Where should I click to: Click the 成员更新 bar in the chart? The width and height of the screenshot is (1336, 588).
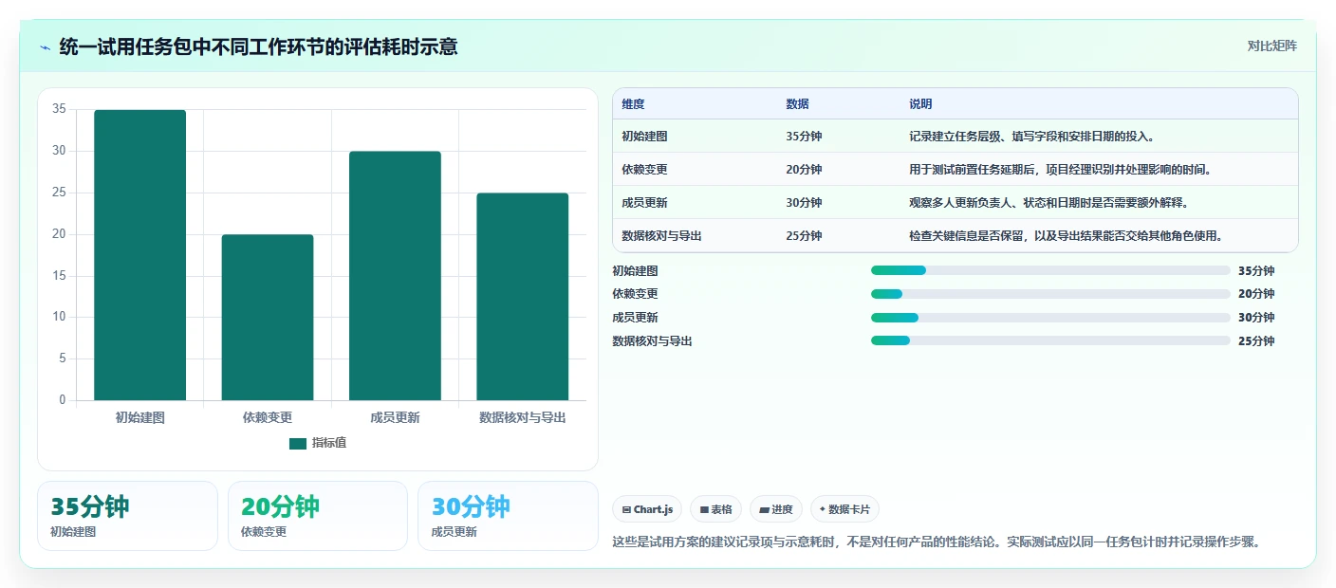coord(395,276)
